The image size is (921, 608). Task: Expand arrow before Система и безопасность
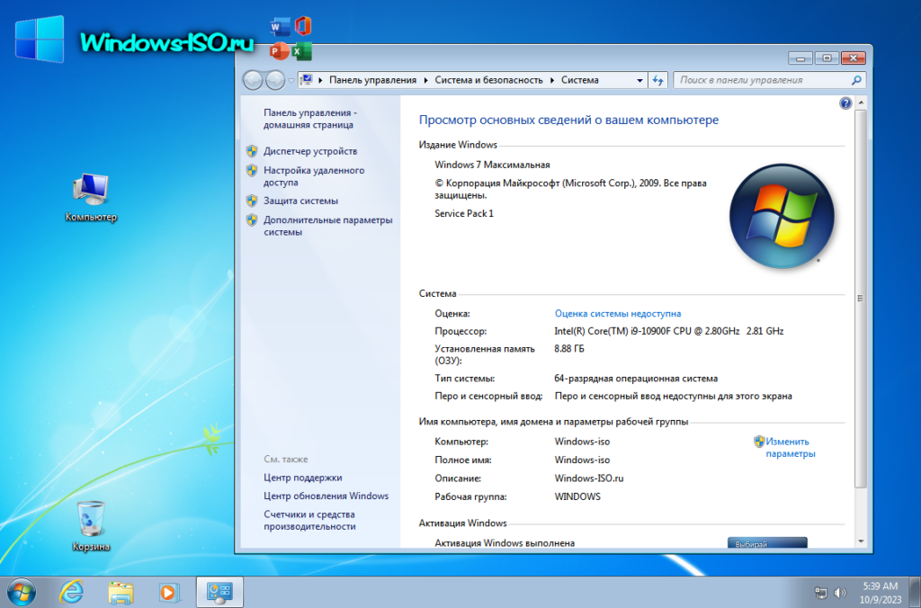[426, 80]
